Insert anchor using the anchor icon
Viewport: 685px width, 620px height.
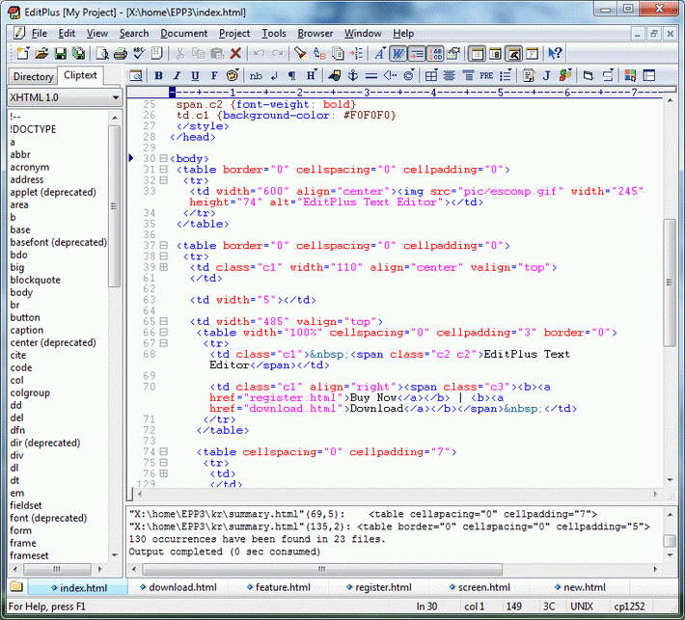coord(352,75)
